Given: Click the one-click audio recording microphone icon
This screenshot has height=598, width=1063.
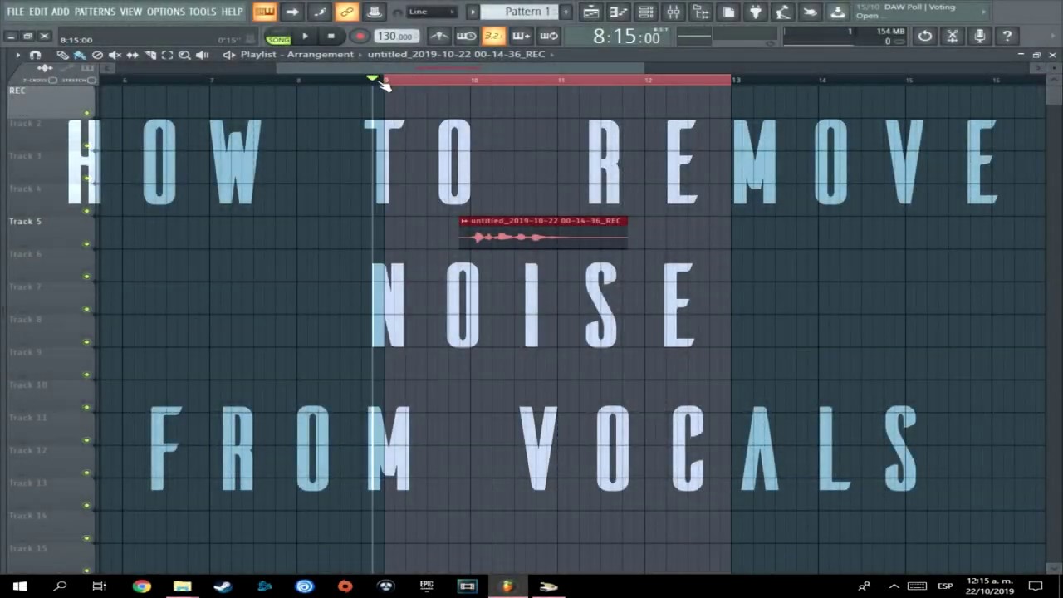Looking at the screenshot, I should [980, 37].
